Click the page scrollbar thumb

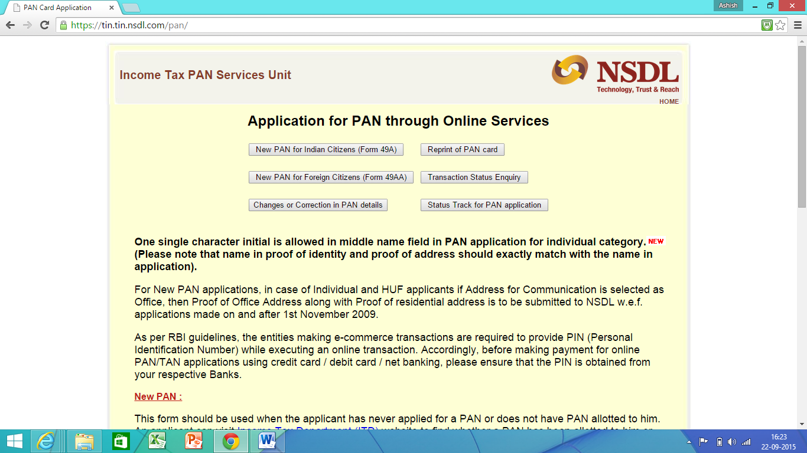coord(802,127)
